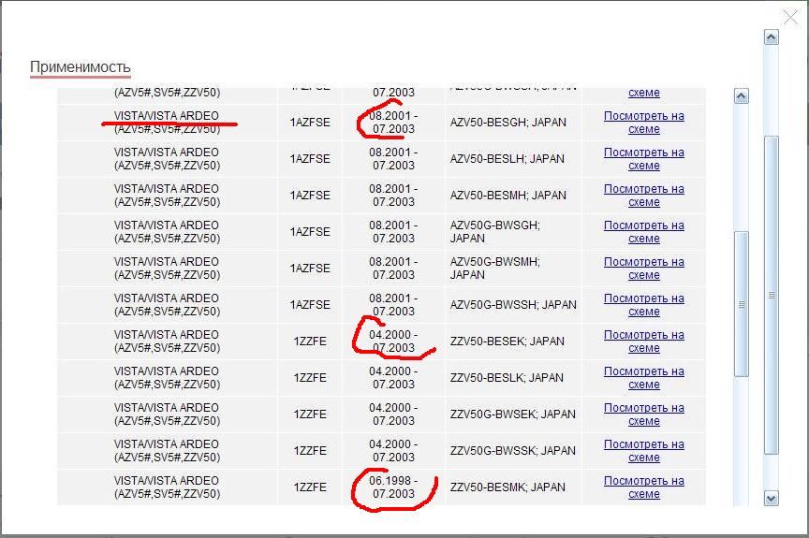Viewport: 809px width, 538px height.
Task: Click the outer scrollbar up arrow
Action: 772,37
